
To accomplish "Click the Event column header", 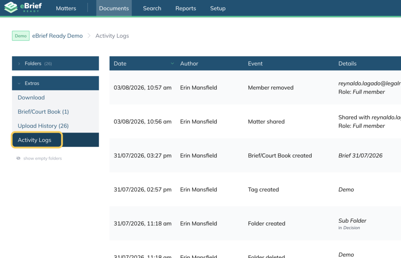I will tap(255, 64).
